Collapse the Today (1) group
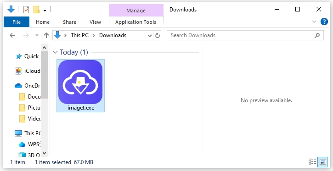This screenshot has height=171, width=333. [x=56, y=52]
